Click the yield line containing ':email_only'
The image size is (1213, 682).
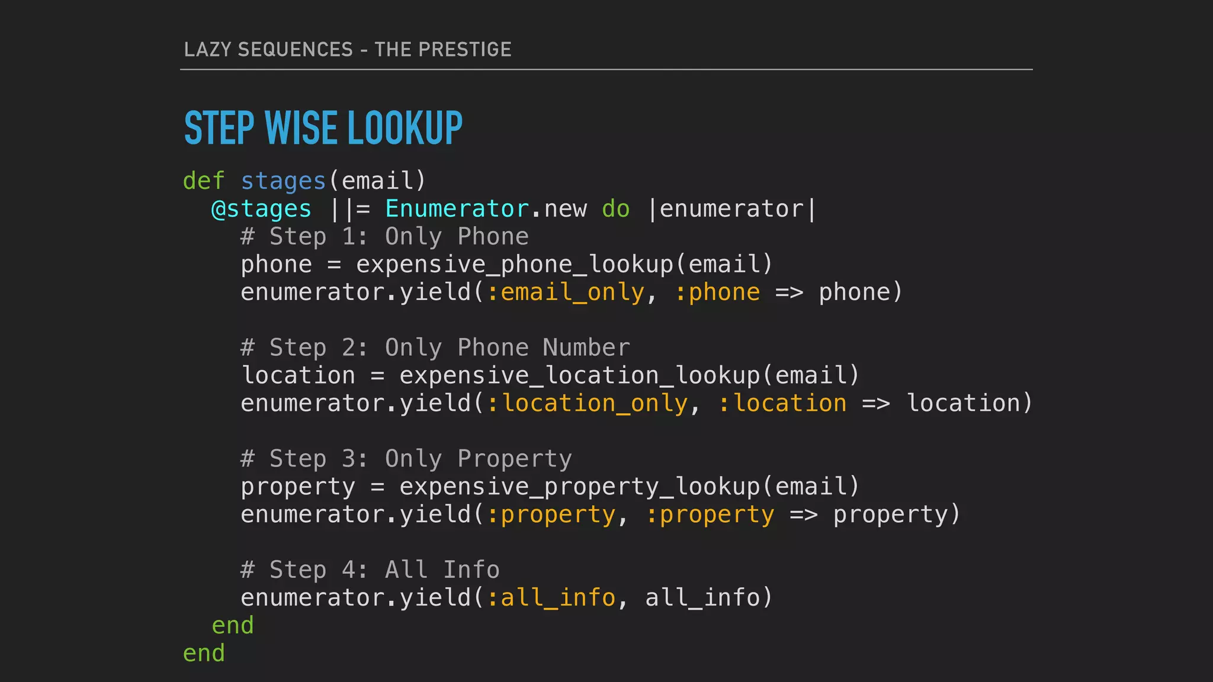[x=572, y=292]
